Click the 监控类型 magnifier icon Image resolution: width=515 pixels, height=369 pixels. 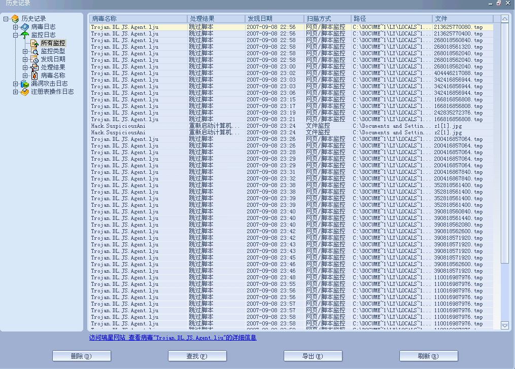point(35,51)
